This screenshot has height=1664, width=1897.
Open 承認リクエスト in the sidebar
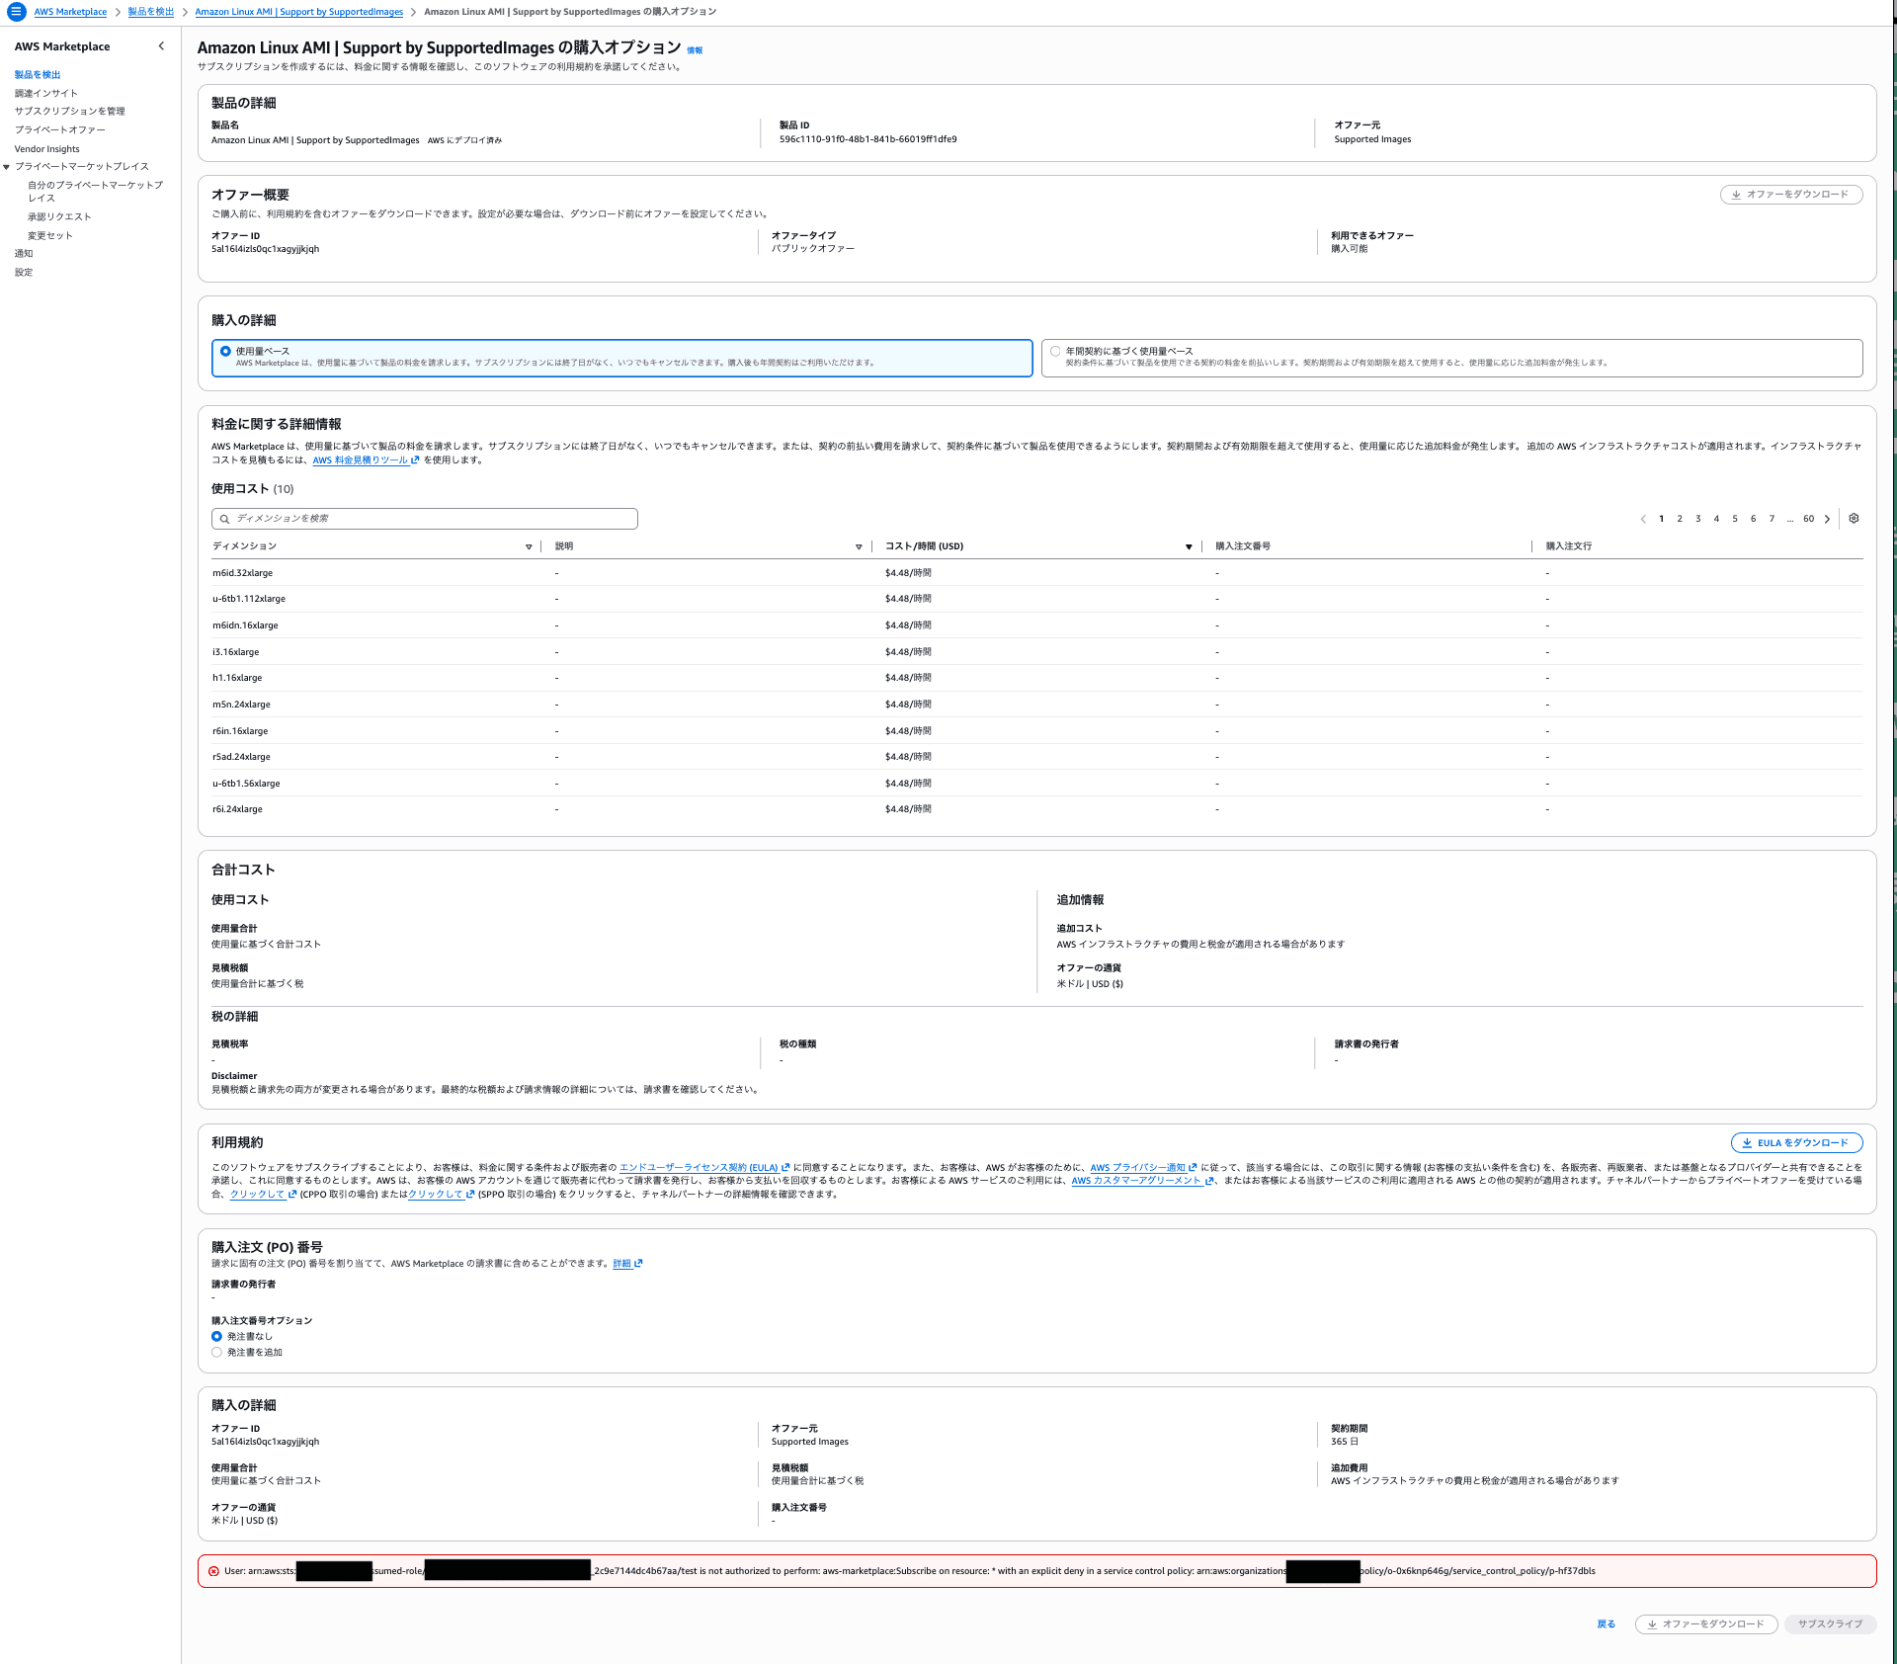point(59,217)
